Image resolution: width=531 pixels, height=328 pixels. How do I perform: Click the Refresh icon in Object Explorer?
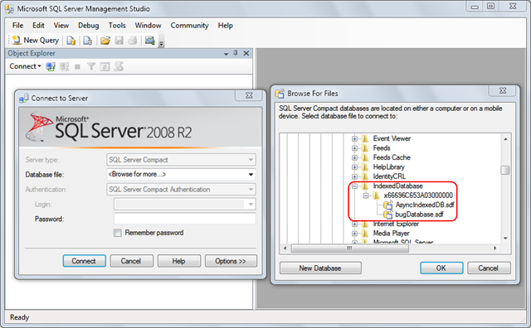pos(105,66)
